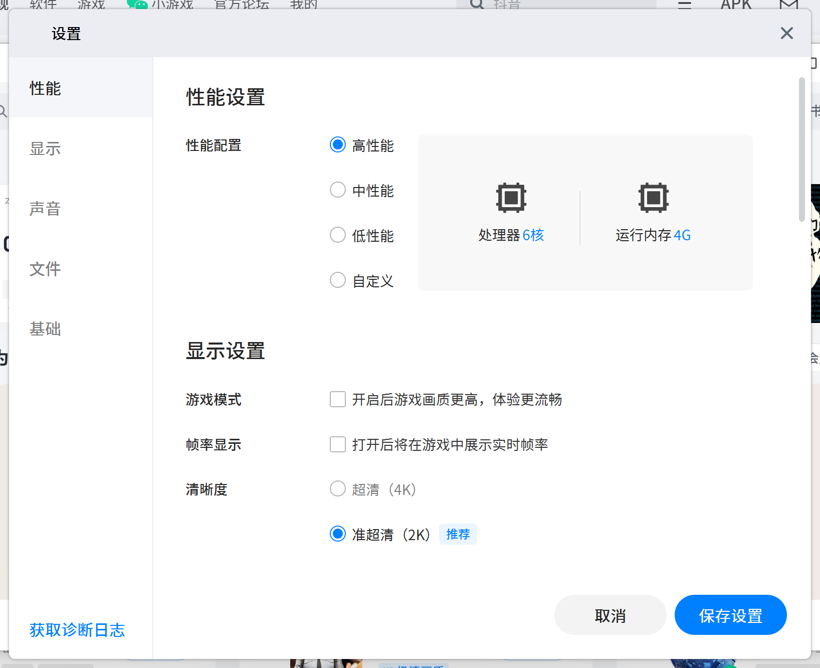
Task: Toggle the 帧率显示 checkbox
Action: click(338, 445)
